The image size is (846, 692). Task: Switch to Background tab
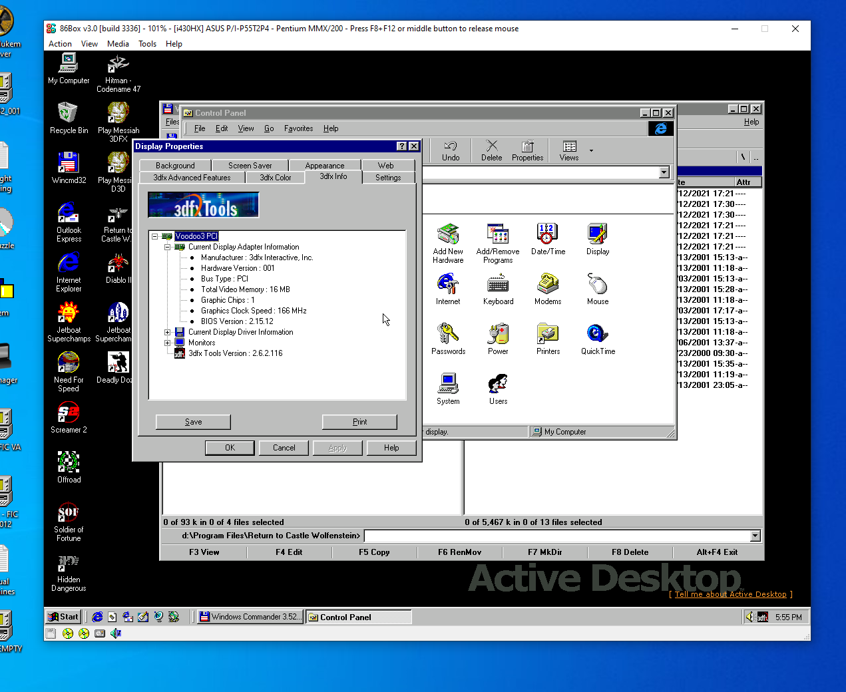point(175,166)
